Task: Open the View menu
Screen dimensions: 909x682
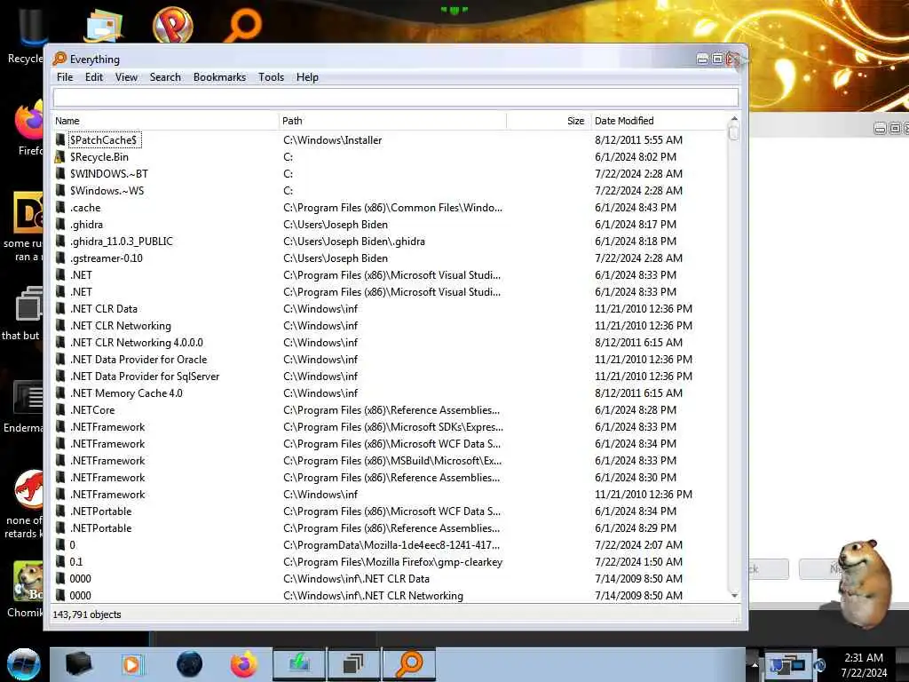Action: [126, 77]
